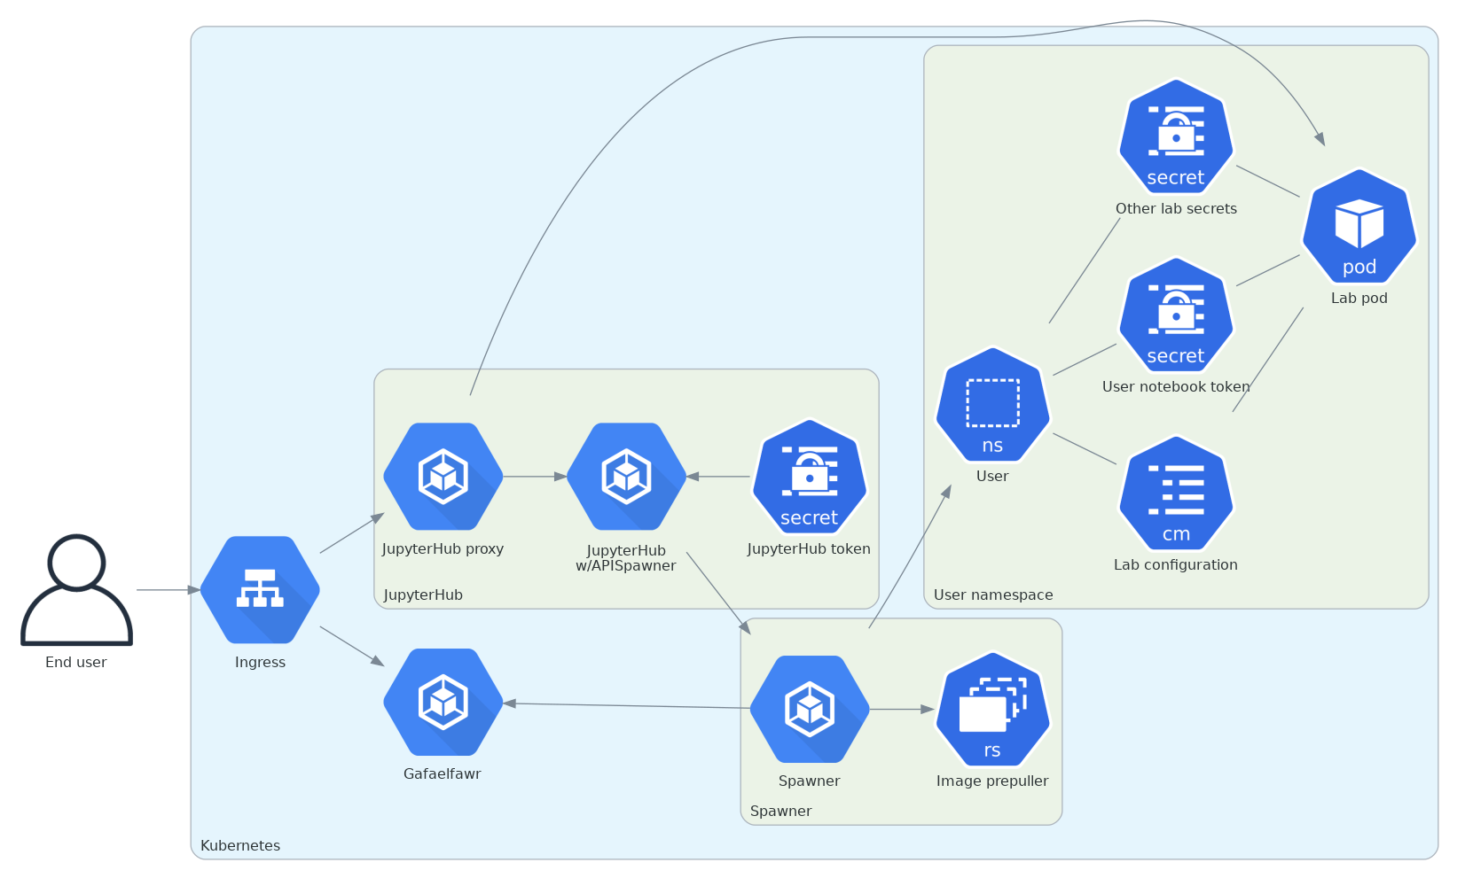
Task: Select the "Other lab secrets" label
Action: point(1176,209)
